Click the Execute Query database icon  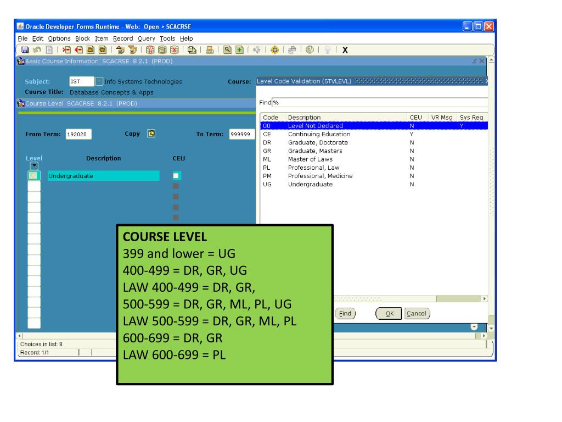162,50
